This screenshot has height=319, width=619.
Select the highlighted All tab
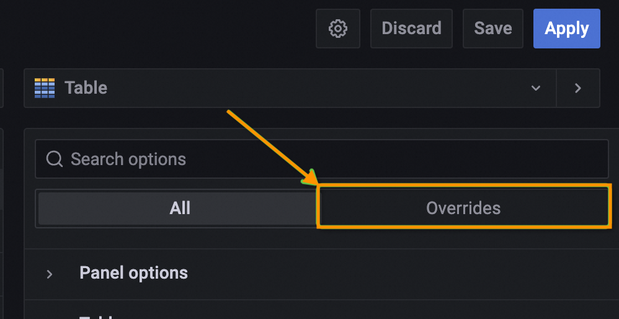coord(179,208)
